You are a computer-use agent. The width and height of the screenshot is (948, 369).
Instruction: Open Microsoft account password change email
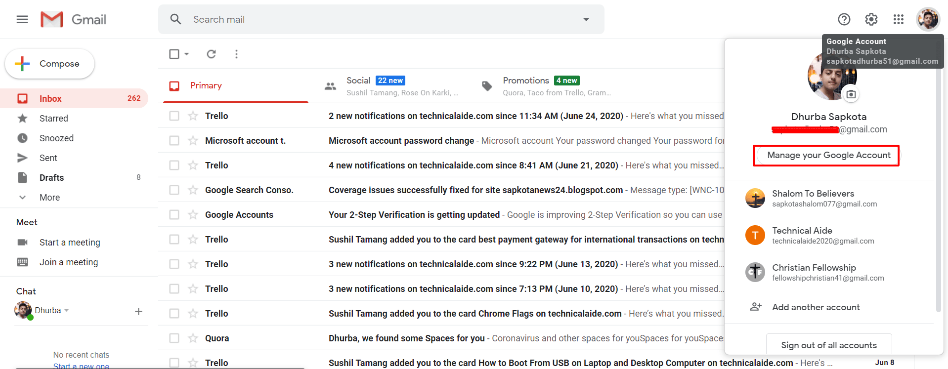441,141
